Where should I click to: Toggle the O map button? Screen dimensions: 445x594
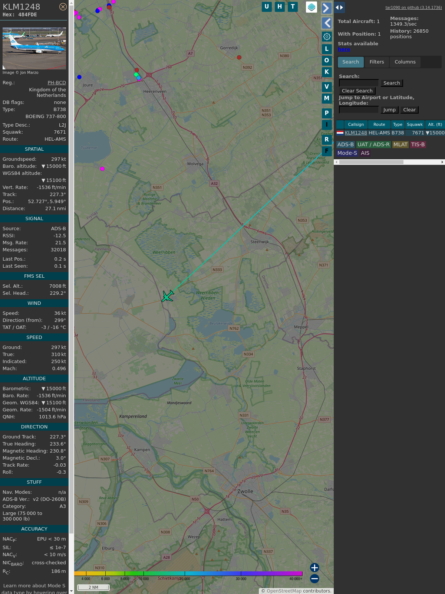point(327,61)
